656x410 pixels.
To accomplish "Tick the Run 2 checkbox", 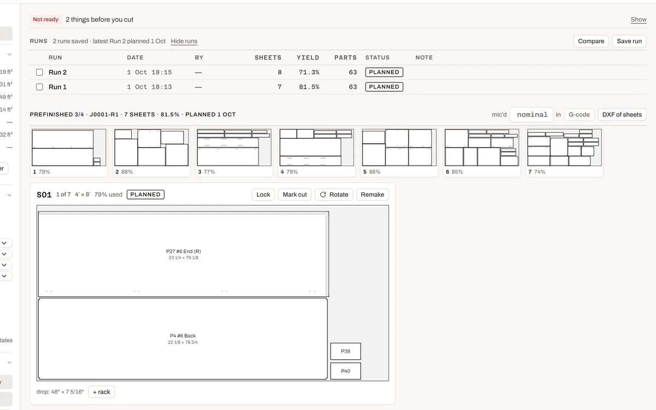I will [39, 72].
